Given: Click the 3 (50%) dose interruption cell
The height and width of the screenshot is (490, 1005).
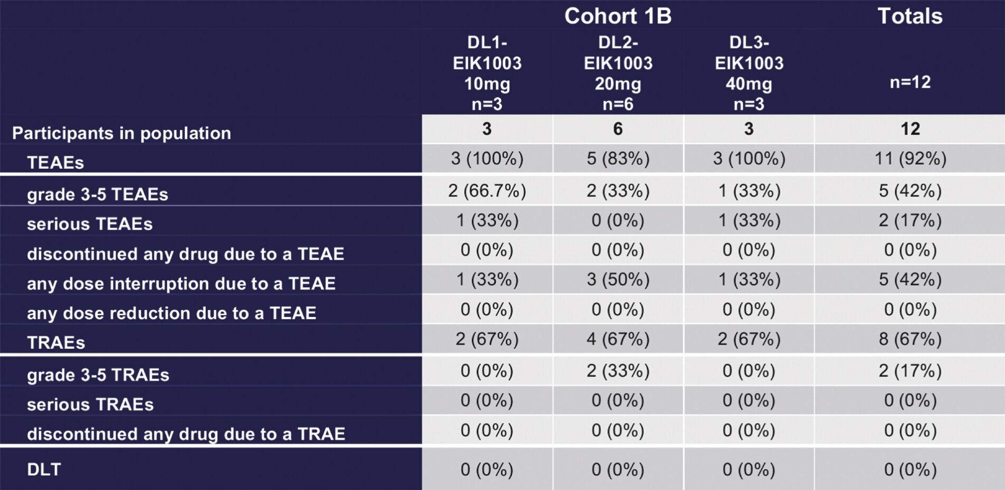Looking at the screenshot, I should click(x=618, y=279).
